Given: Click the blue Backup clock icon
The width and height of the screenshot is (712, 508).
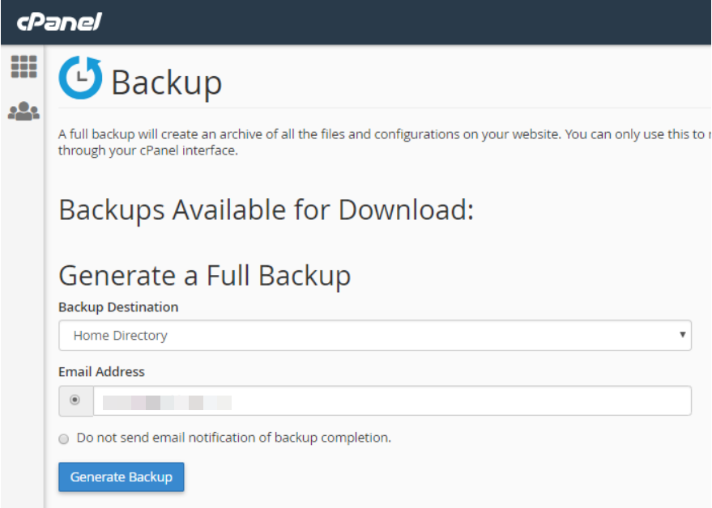Looking at the screenshot, I should pos(80,78).
